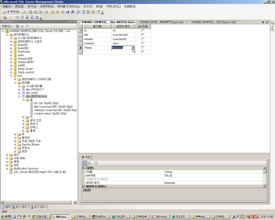Open the 찾기 결과 1 tab
Screen dimensions: 275x220
(20, 207)
